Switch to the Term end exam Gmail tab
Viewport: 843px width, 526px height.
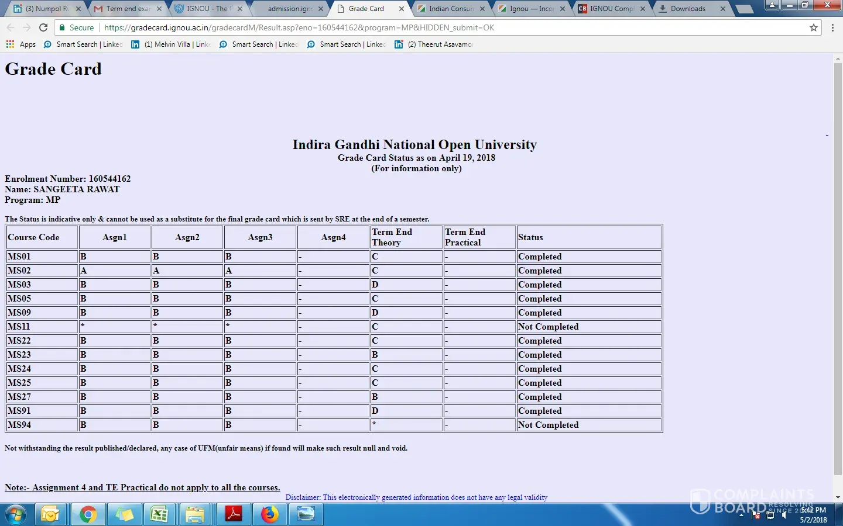[128, 9]
